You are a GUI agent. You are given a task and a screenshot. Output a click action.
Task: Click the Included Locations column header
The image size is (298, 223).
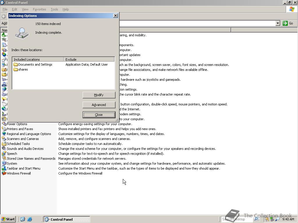(38, 59)
